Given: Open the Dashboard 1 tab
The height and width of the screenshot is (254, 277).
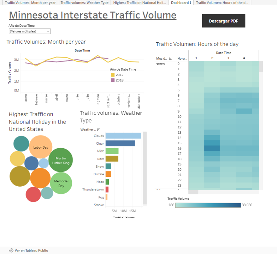Looking at the screenshot, I should (181, 2).
